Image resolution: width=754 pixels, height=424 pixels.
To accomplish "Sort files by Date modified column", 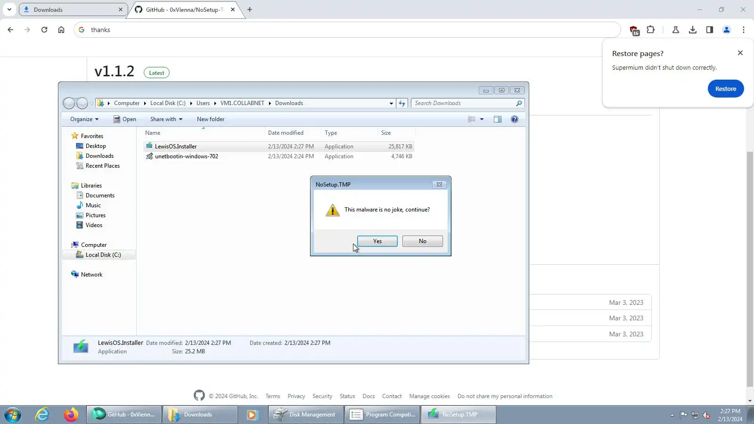I will (293, 133).
